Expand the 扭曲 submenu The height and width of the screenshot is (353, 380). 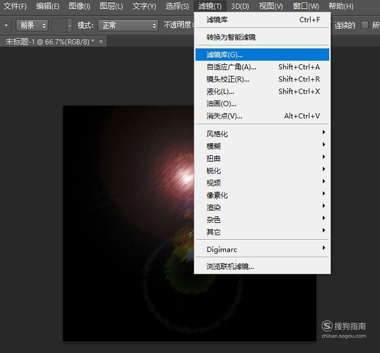pos(263,159)
